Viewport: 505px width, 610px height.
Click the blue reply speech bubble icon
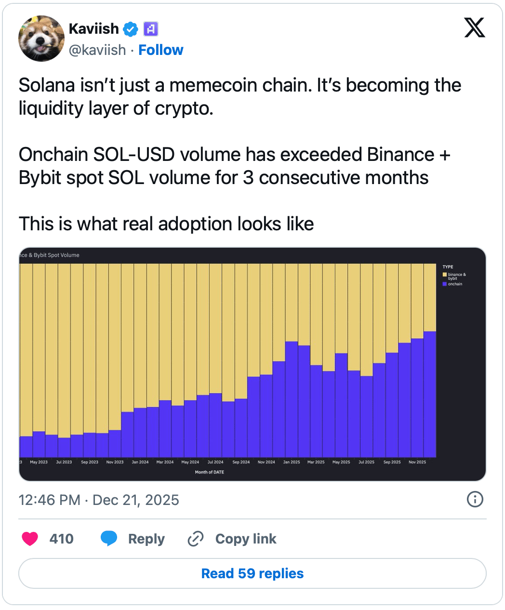click(x=109, y=538)
